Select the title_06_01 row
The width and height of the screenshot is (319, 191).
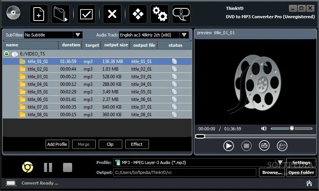pyautogui.click(x=97, y=99)
